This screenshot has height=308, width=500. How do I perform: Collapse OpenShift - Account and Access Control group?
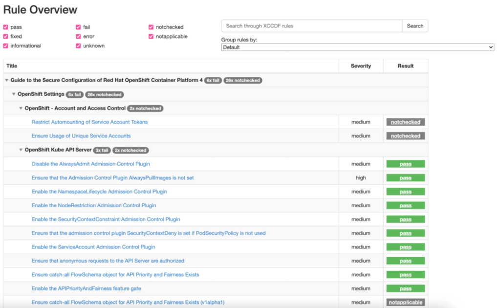click(21, 109)
